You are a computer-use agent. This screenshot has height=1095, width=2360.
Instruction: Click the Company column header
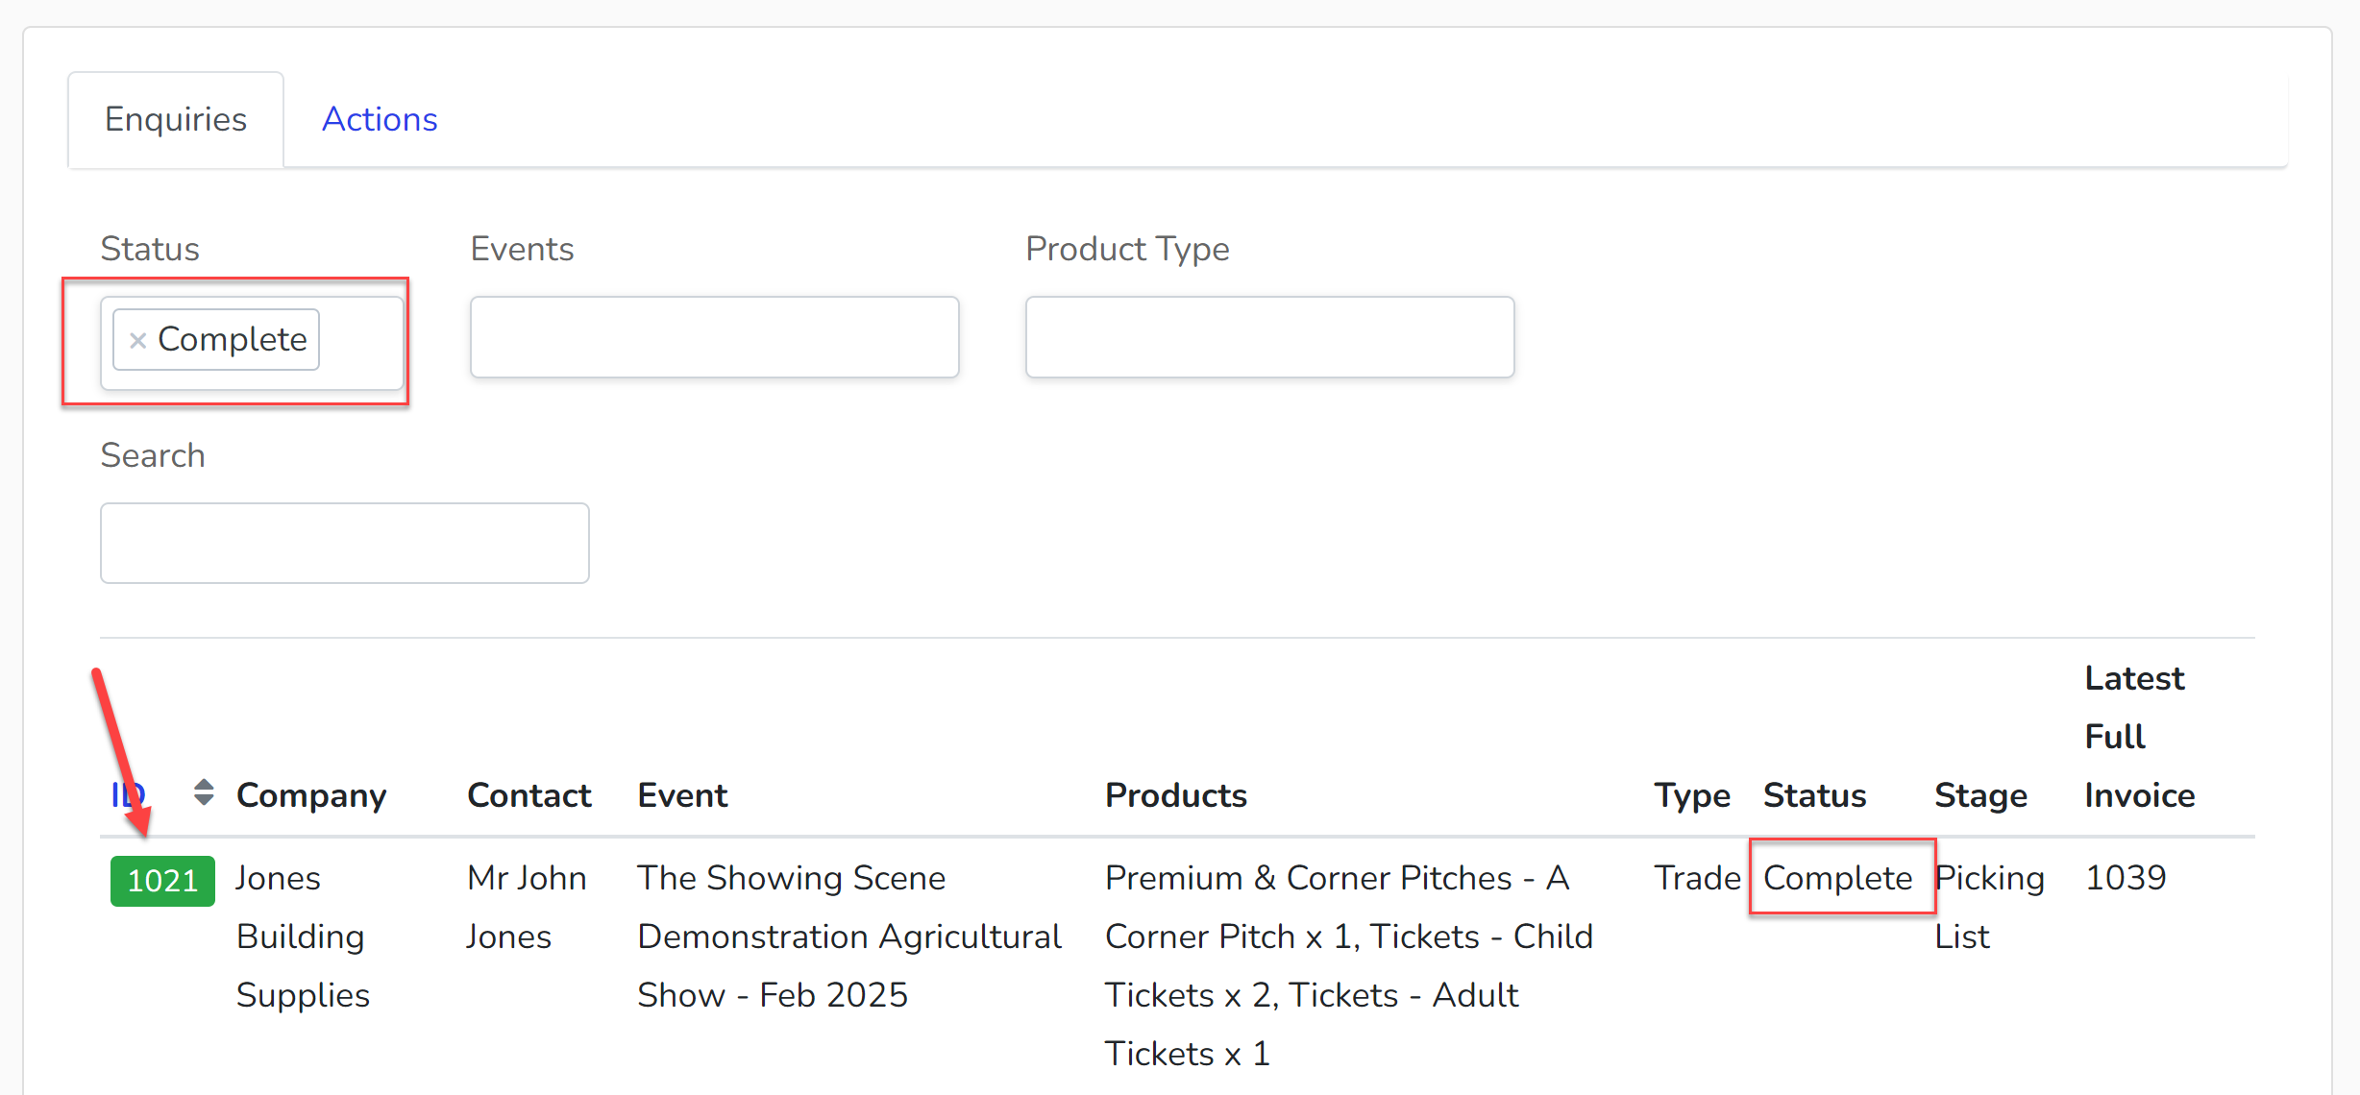[x=311, y=795]
